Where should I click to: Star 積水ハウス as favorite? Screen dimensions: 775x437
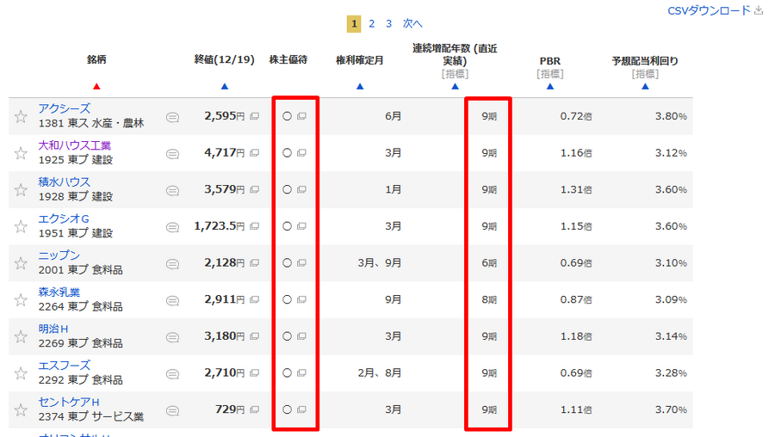[21, 189]
